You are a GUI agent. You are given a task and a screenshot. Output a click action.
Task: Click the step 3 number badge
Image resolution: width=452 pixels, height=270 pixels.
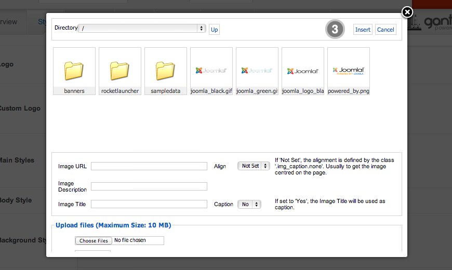coord(335,30)
